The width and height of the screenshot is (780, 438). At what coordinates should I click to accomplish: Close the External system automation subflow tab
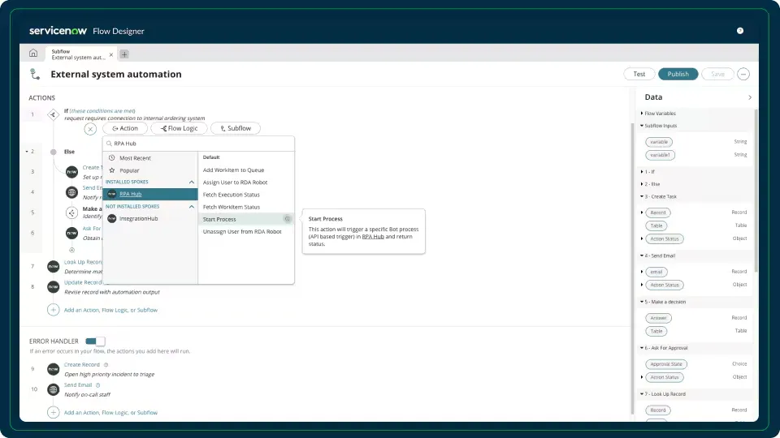point(111,54)
